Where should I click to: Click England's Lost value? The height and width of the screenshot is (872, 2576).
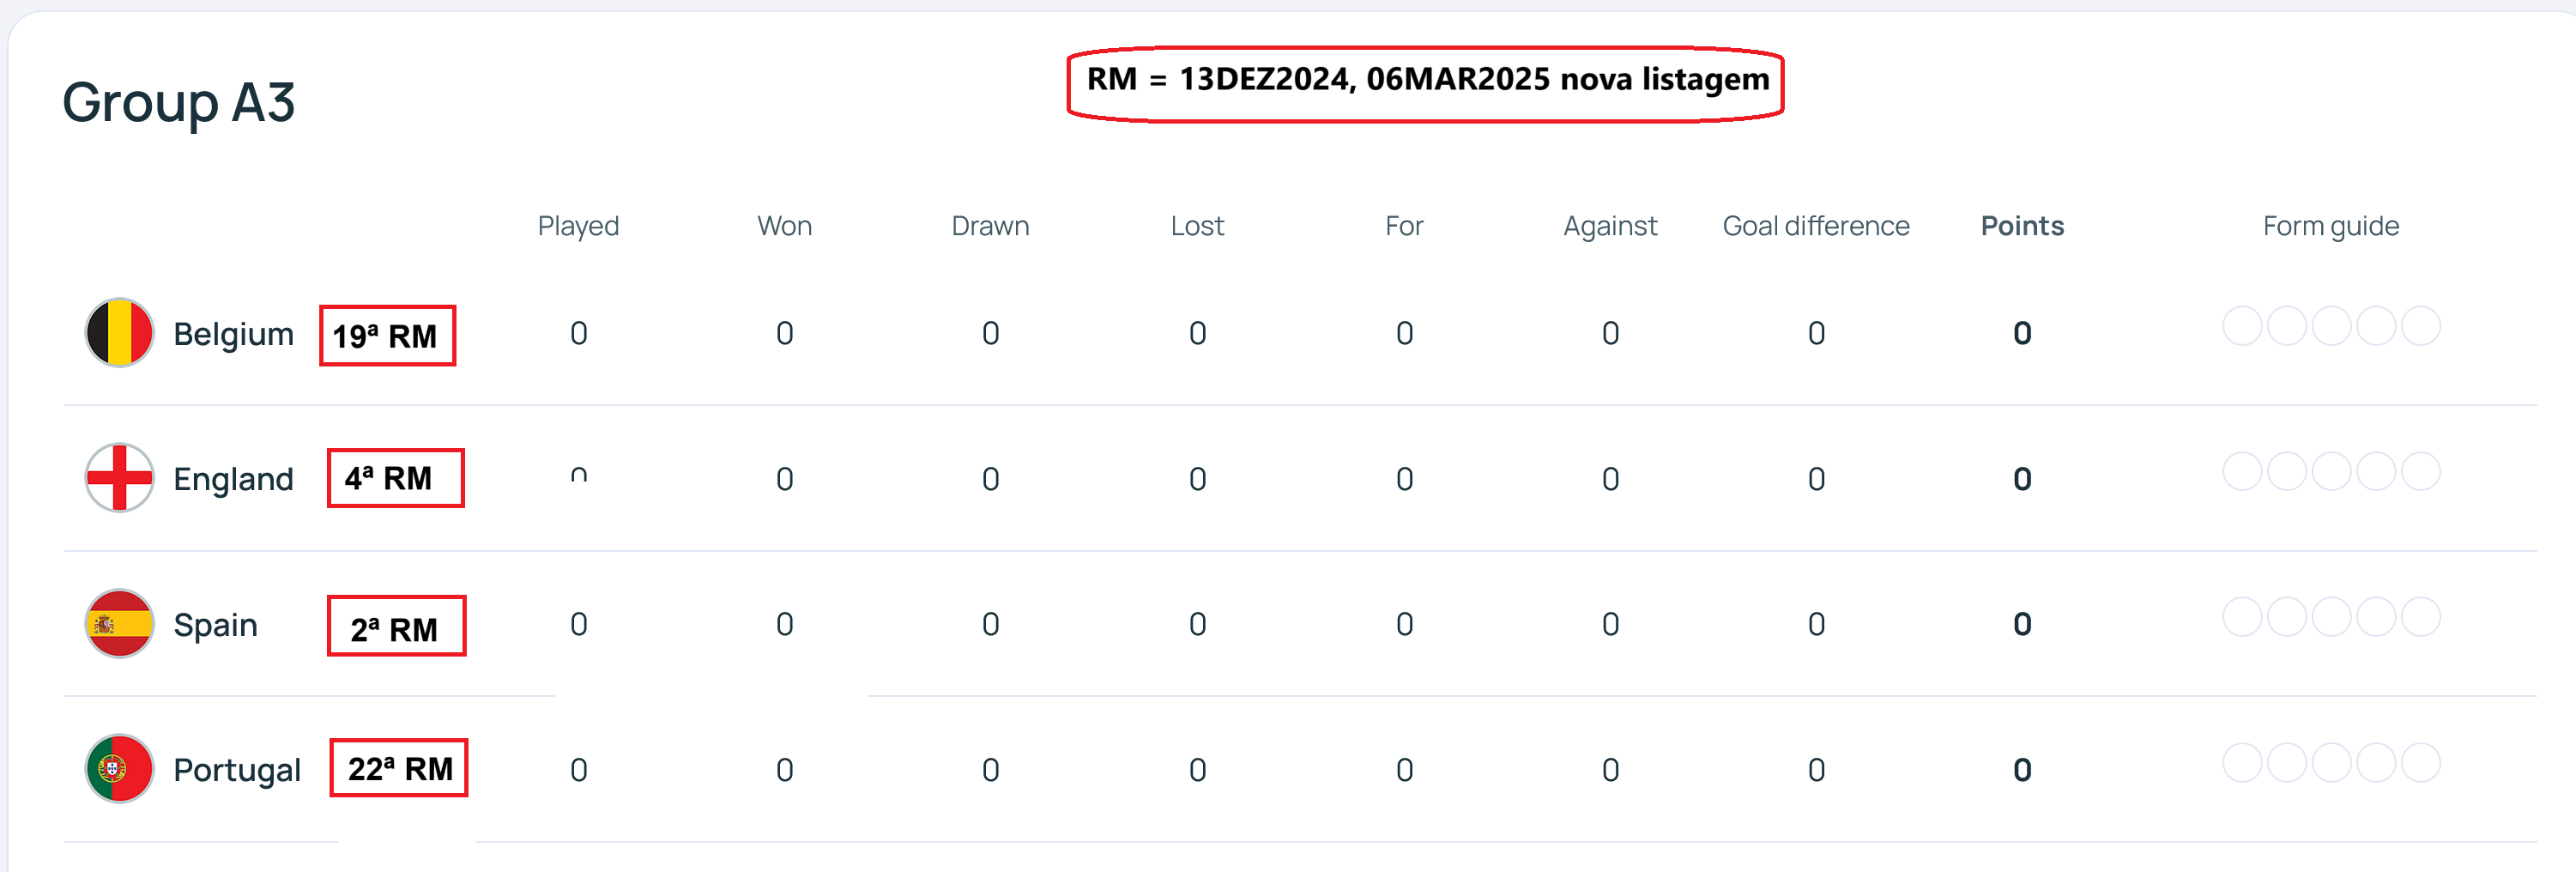(x=1197, y=479)
